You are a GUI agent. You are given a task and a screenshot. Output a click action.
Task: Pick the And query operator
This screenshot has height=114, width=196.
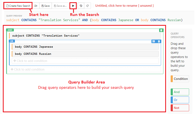[x=180, y=92]
